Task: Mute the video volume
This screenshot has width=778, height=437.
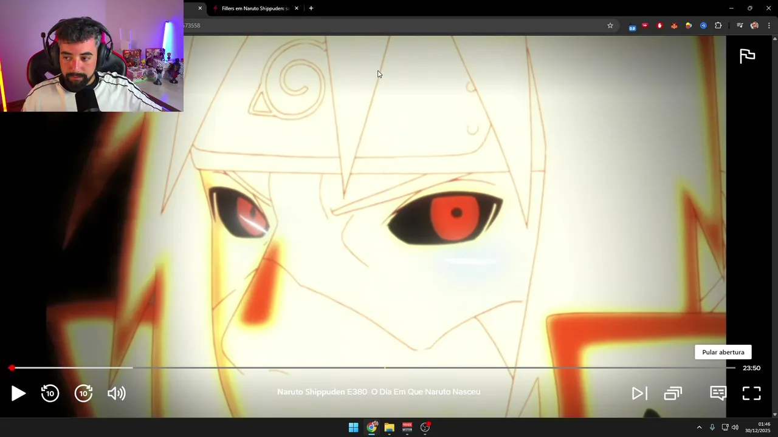Action: (x=116, y=393)
